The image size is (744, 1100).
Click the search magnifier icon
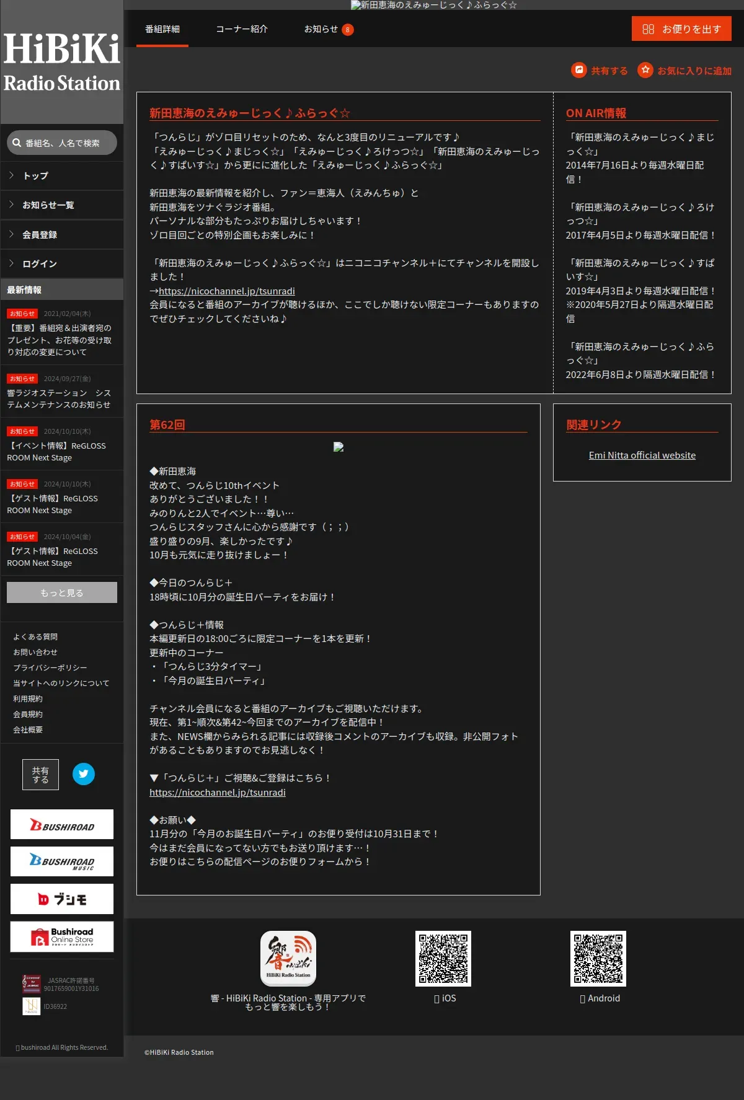17,143
